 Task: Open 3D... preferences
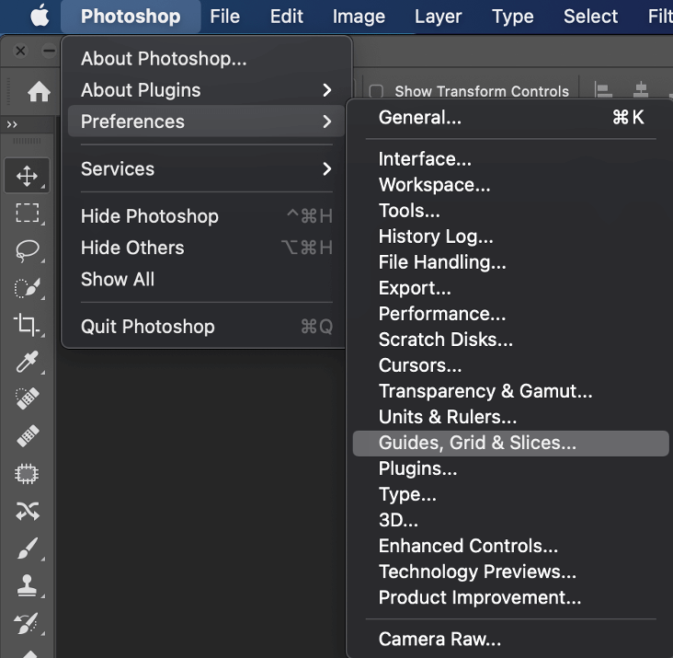point(511,520)
